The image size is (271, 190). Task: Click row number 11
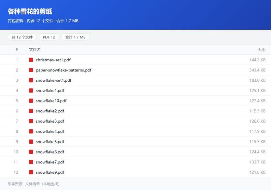[x=16, y=162]
